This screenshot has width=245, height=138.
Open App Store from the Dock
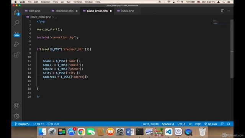[72, 132]
